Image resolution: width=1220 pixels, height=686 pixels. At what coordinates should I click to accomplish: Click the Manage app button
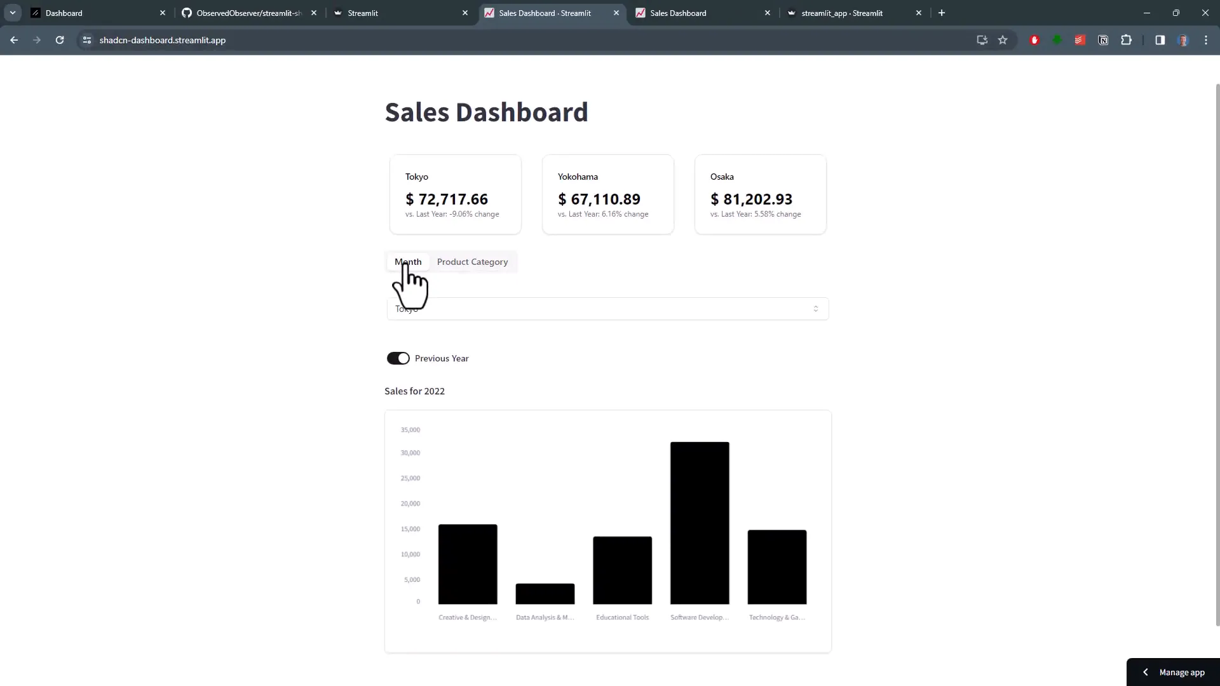pyautogui.click(x=1181, y=672)
